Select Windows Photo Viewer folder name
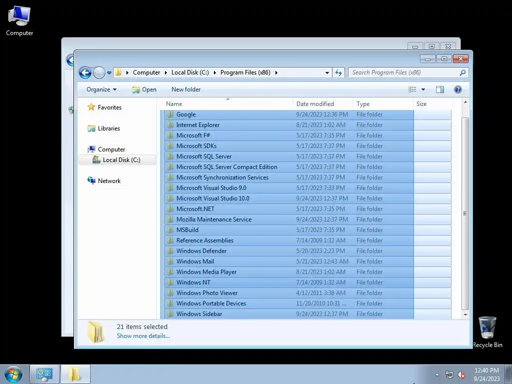This screenshot has height=384, width=512. click(x=207, y=292)
